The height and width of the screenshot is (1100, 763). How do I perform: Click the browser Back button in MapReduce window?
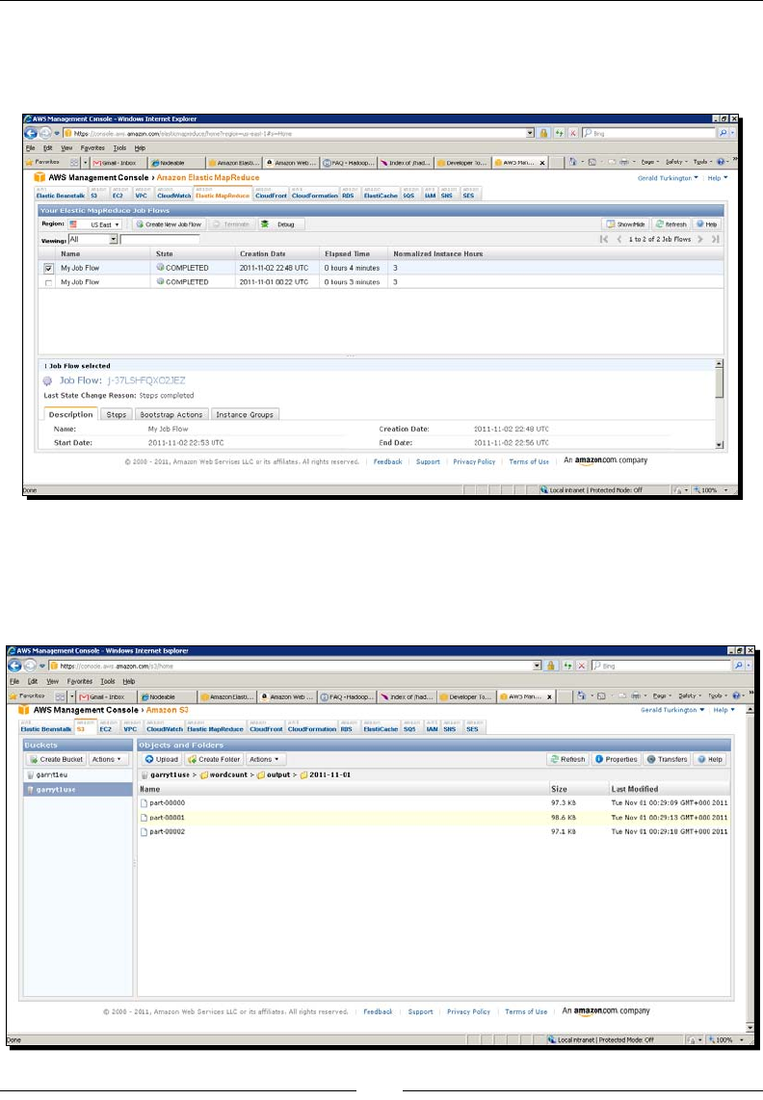pyautogui.click(x=31, y=133)
